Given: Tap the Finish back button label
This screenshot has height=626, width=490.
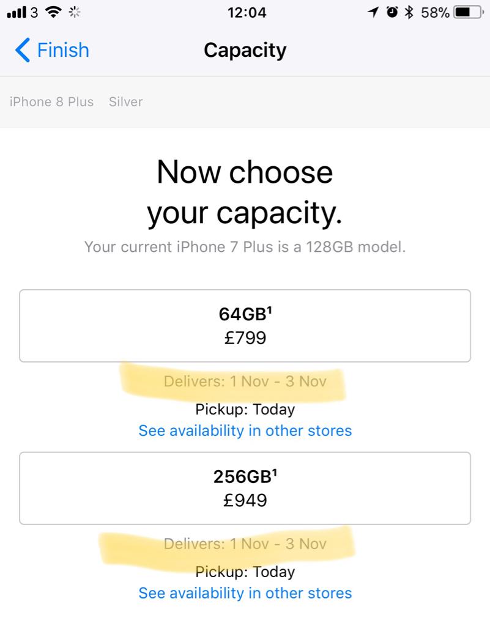Looking at the screenshot, I should [63, 50].
